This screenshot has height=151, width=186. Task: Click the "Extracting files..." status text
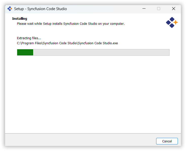[x=29, y=38]
